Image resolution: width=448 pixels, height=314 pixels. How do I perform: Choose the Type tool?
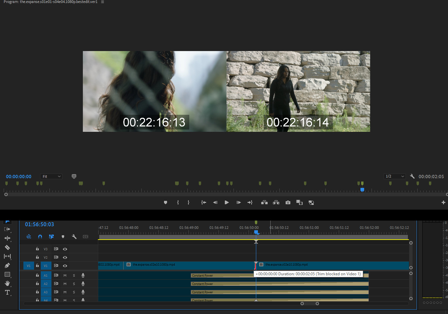(7, 292)
